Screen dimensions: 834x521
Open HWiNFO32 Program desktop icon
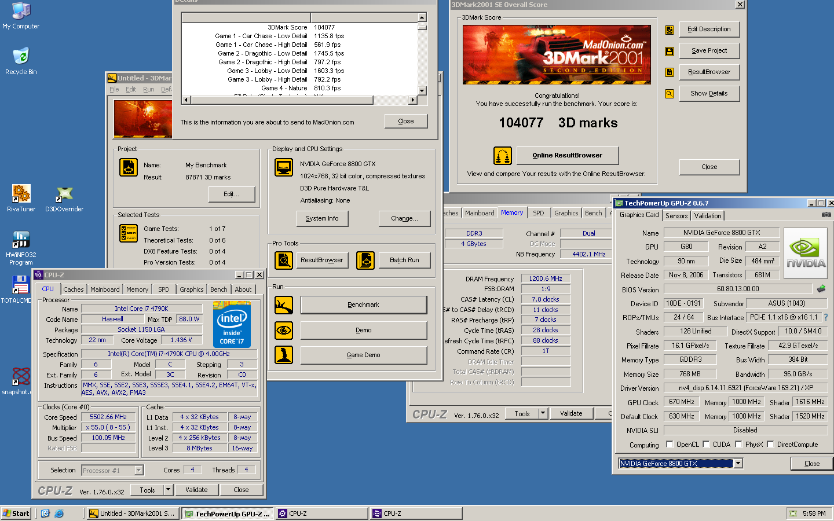tap(21, 239)
